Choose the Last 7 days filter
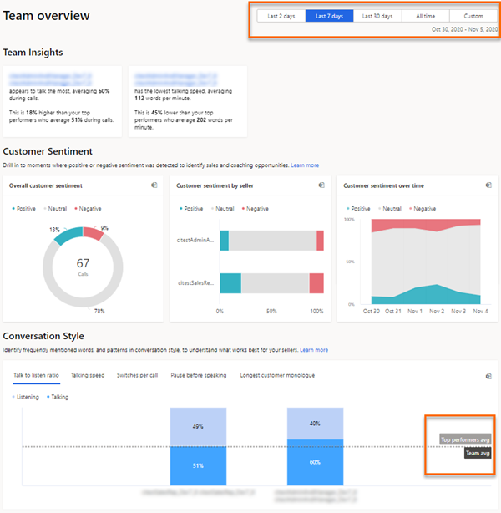 click(329, 16)
